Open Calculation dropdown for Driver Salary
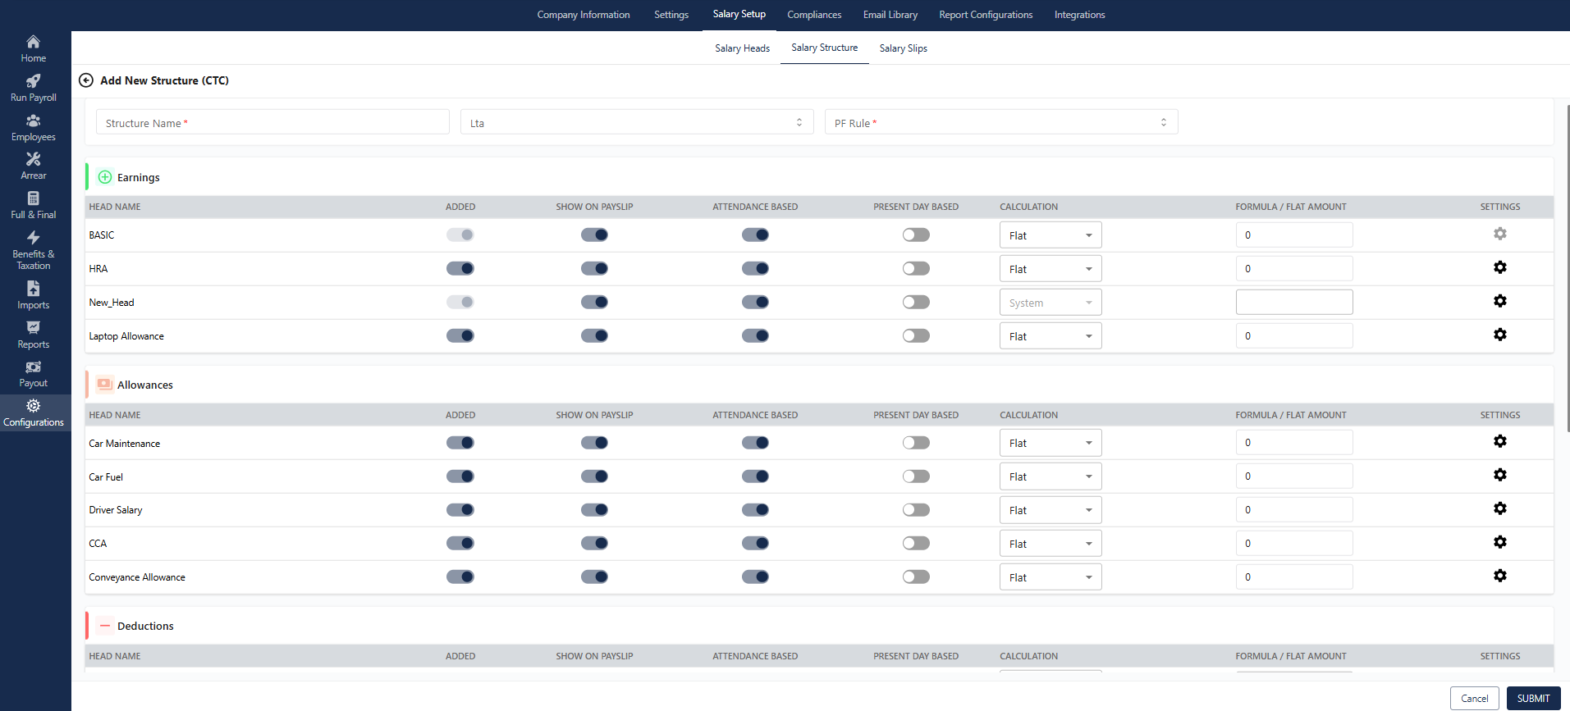This screenshot has width=1570, height=711. [x=1050, y=510]
